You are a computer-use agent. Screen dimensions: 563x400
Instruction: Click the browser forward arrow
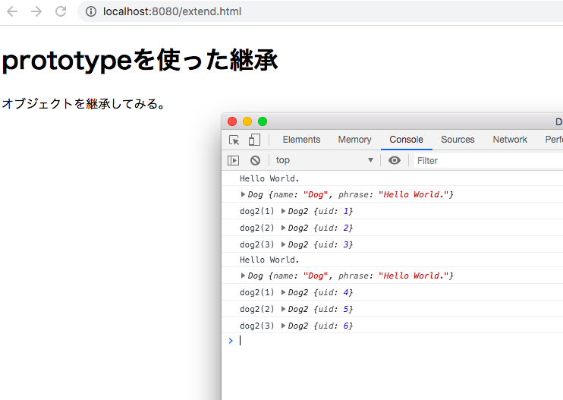coord(36,11)
